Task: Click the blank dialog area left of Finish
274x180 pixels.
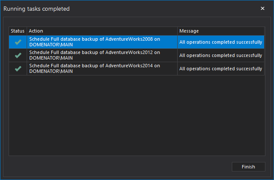Action: coord(129,167)
